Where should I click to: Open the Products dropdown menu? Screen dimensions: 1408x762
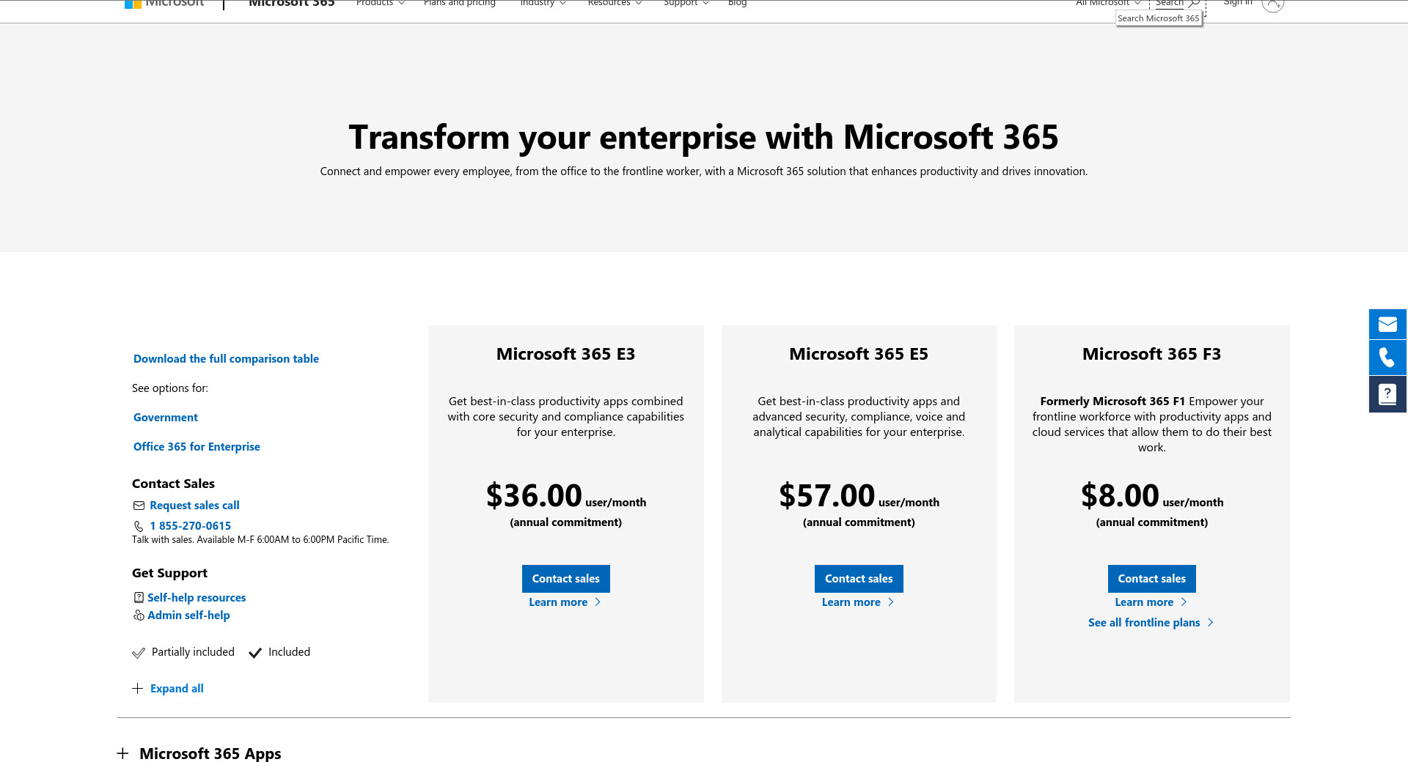(x=380, y=4)
